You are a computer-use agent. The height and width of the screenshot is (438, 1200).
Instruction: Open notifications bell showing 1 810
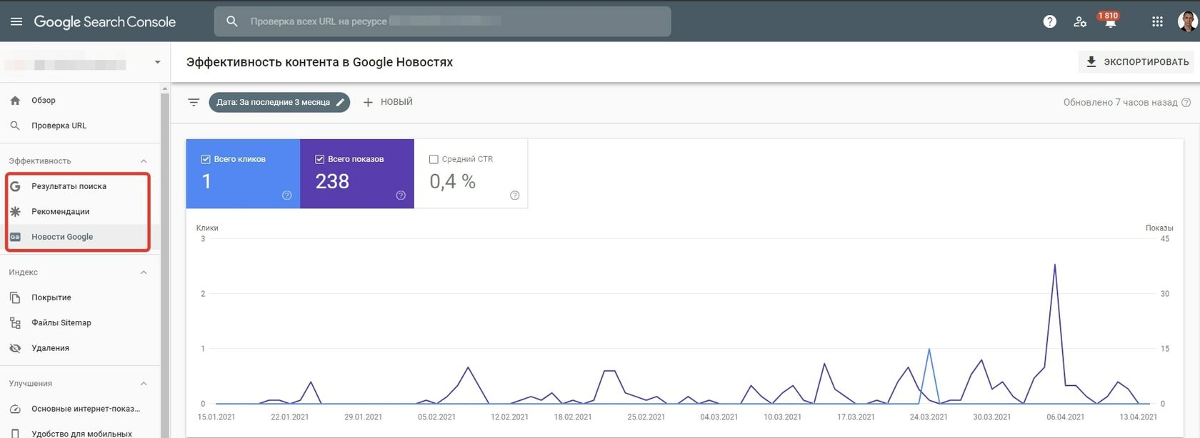pos(1110,20)
